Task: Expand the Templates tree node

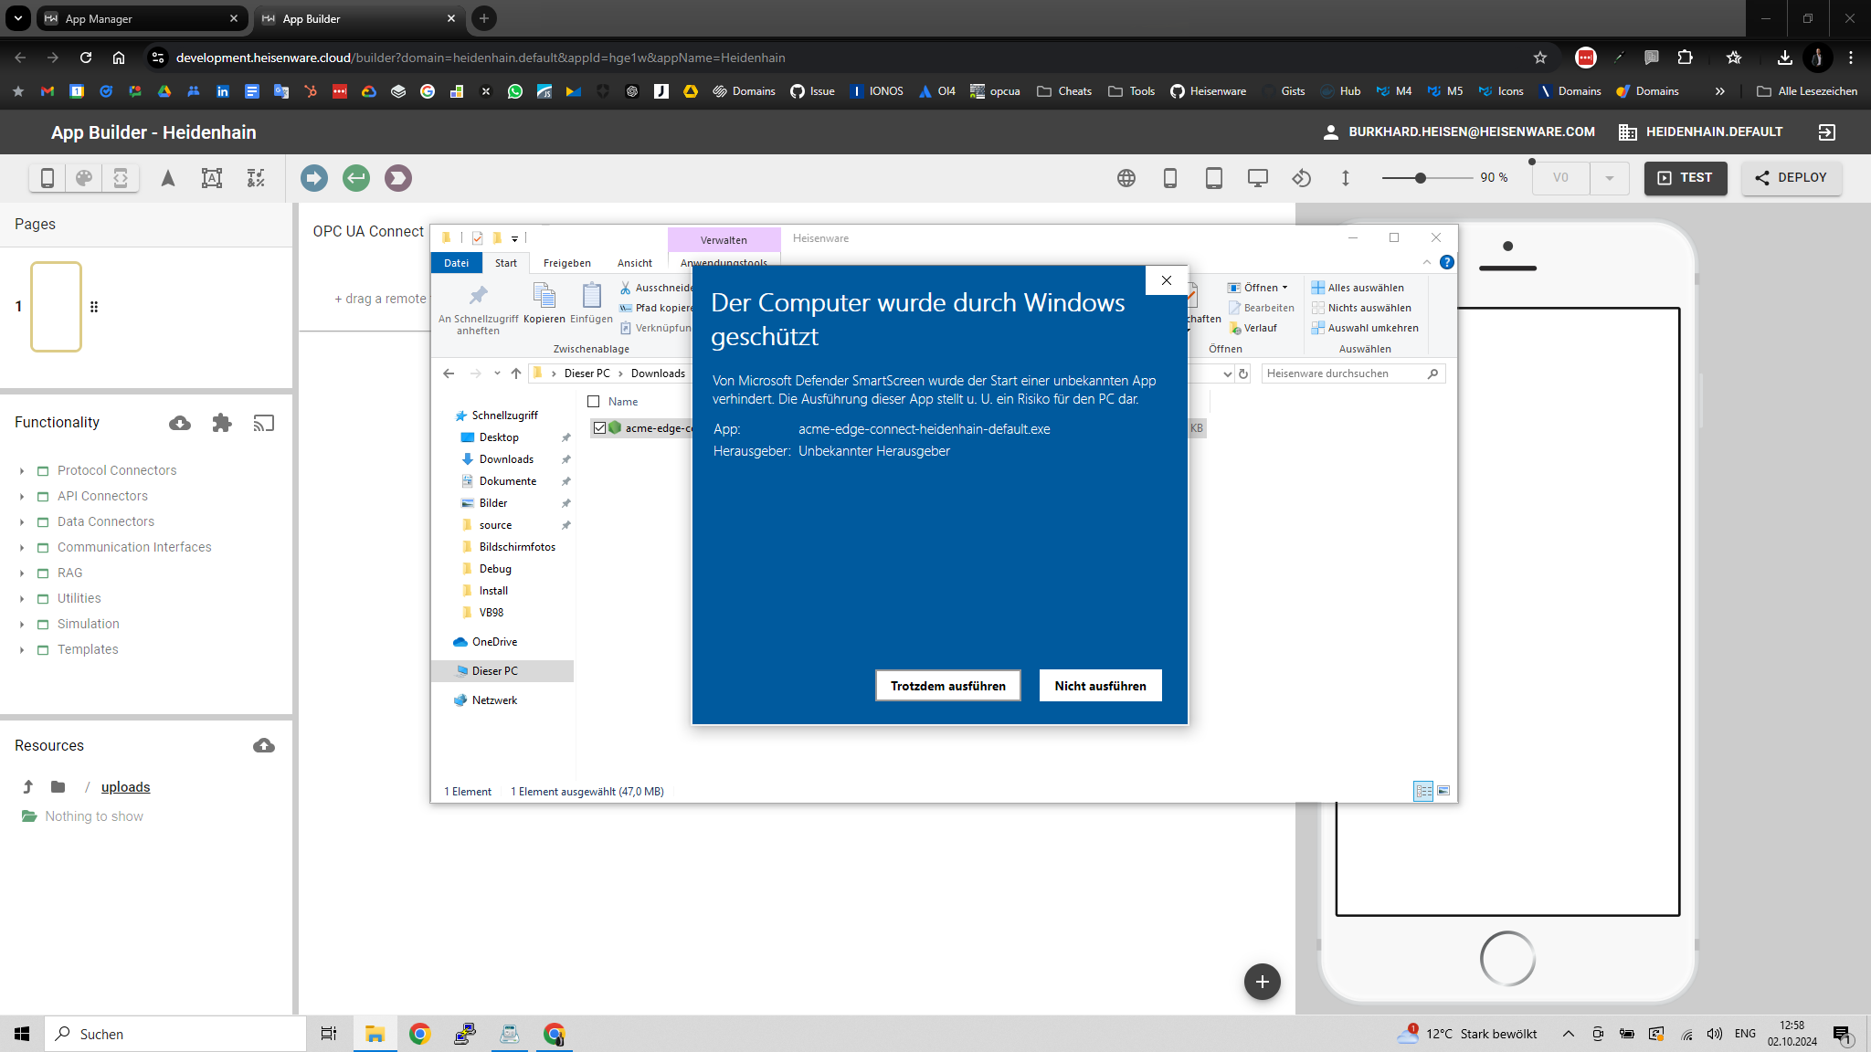Action: coord(22,650)
